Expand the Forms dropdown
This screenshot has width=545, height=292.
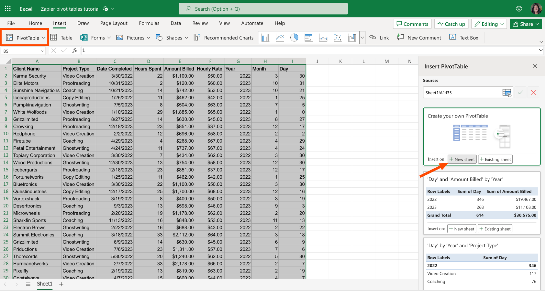109,38
